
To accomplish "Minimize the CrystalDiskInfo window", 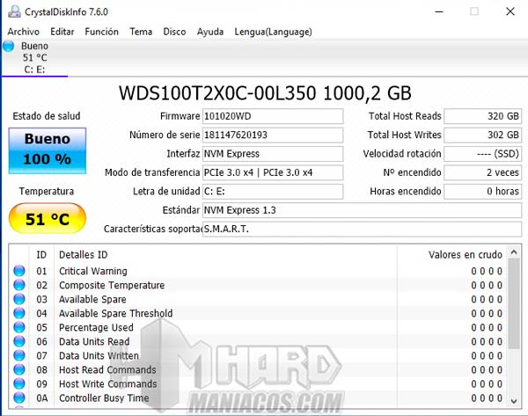I will 439,11.
